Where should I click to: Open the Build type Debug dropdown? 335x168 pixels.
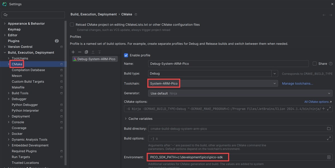click(x=213, y=73)
